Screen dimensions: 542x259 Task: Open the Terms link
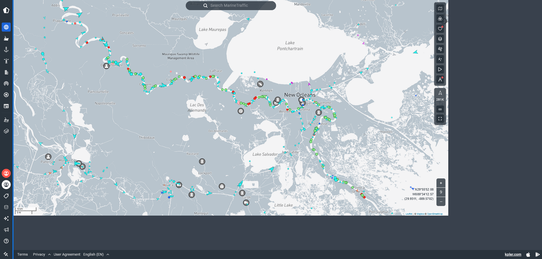(x=23, y=254)
